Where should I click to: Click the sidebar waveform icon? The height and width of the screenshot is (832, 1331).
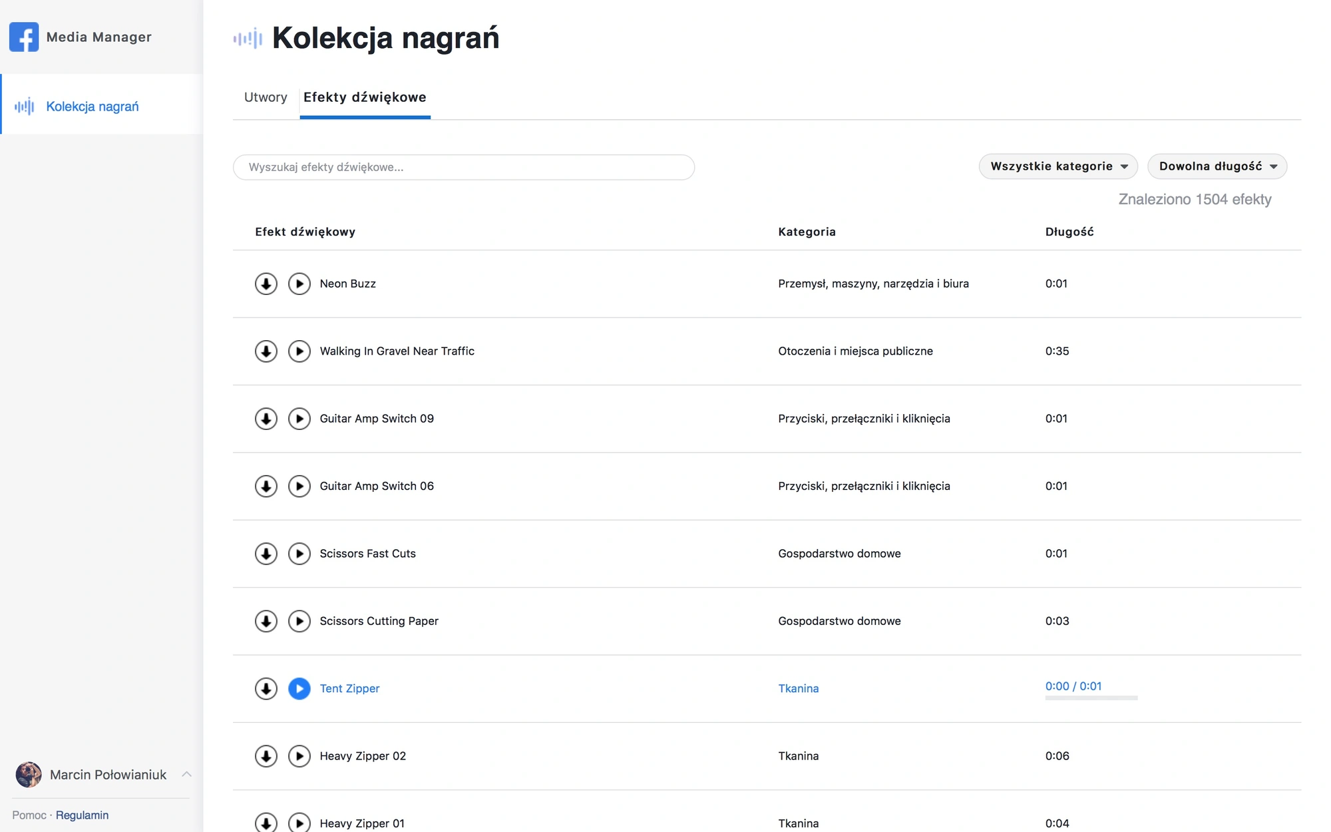pyautogui.click(x=25, y=106)
